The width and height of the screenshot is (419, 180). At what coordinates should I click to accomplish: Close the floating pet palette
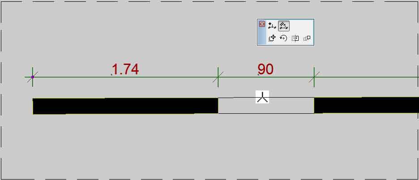click(262, 24)
